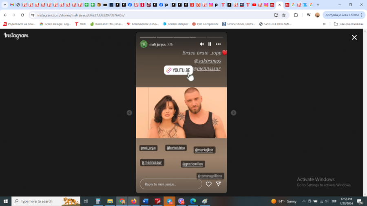Click the Instagram logo
Image resolution: width=367 pixels, height=206 pixels.
click(16, 36)
